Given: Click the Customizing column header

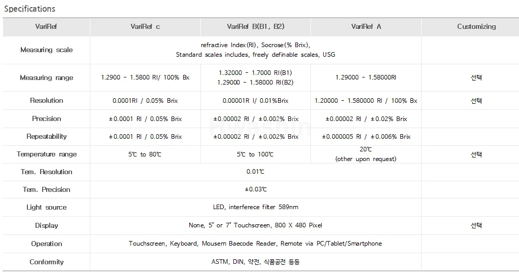Looking at the screenshot, I should click(476, 27).
